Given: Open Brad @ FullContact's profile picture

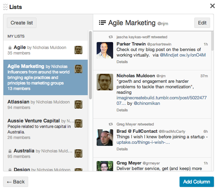Looking at the screenshot, I should (105, 138).
